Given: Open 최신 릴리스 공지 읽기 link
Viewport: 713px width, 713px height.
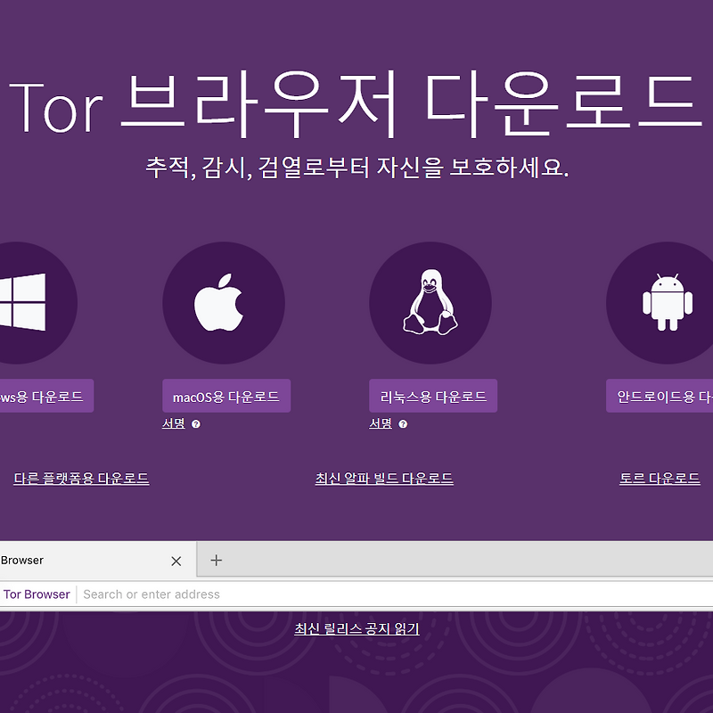Looking at the screenshot, I should (x=357, y=629).
